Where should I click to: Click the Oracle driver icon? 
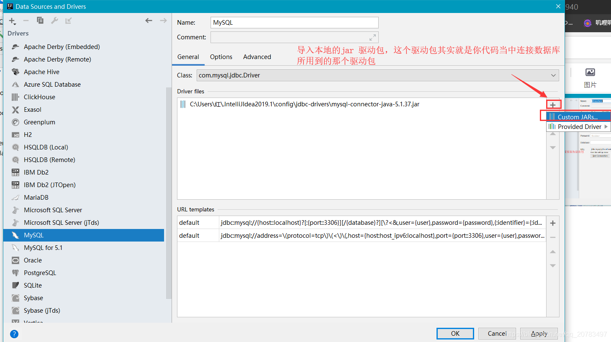(x=15, y=260)
